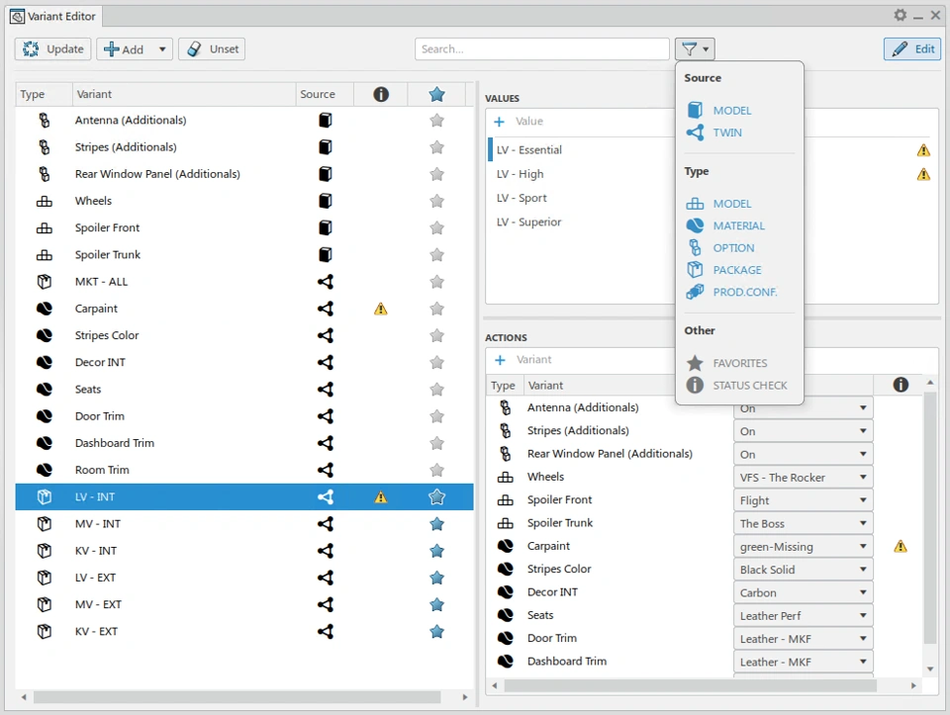This screenshot has width=950, height=715.
Task: Toggle favorite star for Carpaint row
Action: click(x=436, y=309)
